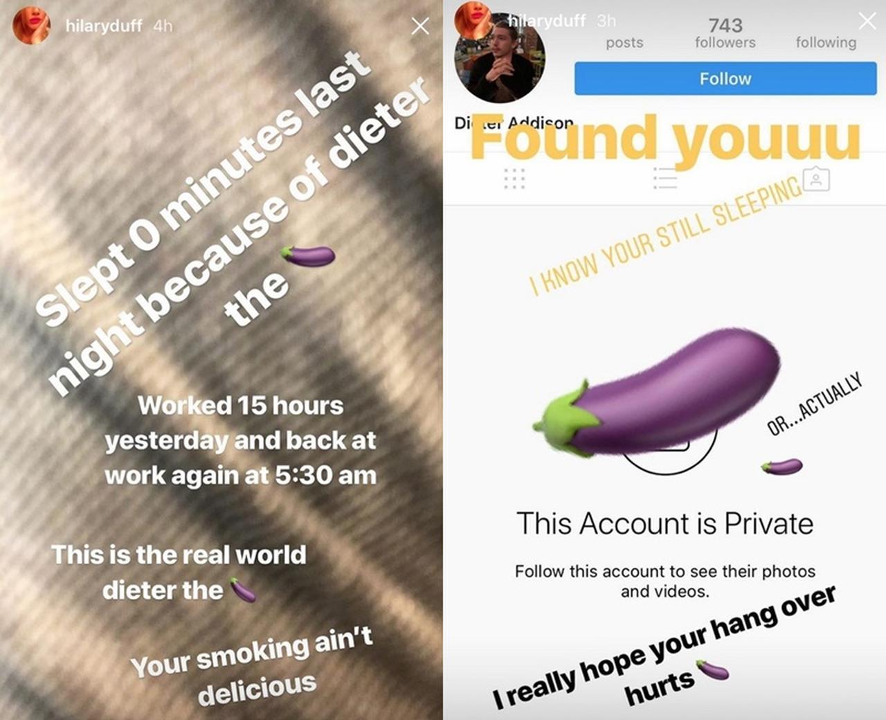Tap eggplant emoji next to 'hurts'
This screenshot has width=886, height=720.
[x=712, y=669]
